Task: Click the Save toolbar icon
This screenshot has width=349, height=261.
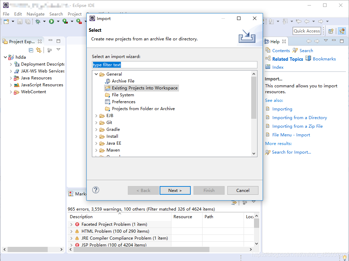Action: [x=20, y=21]
